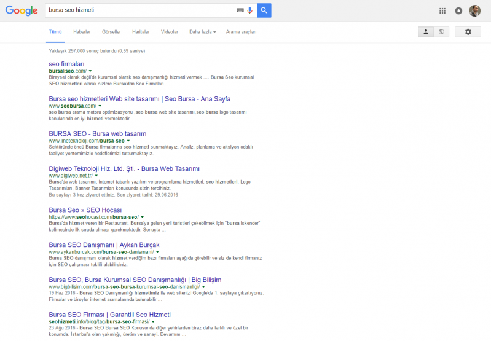The height and width of the screenshot is (341, 491).
Task: Open the 'seo firmaları' result
Action: (x=67, y=64)
